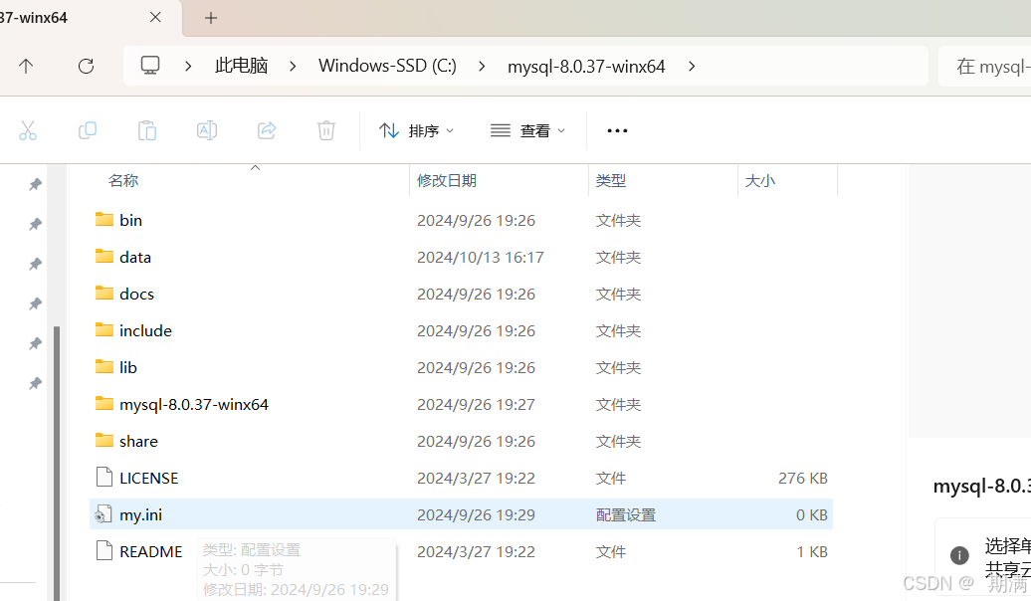Open the bin folder

pyautogui.click(x=128, y=220)
